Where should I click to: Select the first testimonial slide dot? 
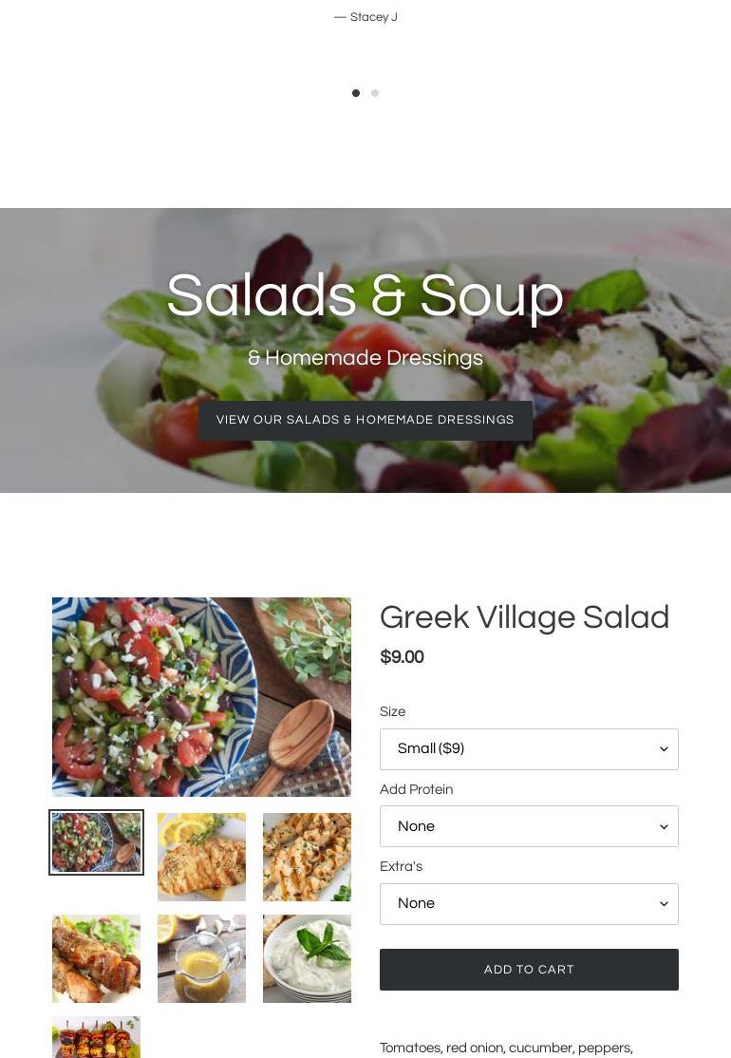356,93
